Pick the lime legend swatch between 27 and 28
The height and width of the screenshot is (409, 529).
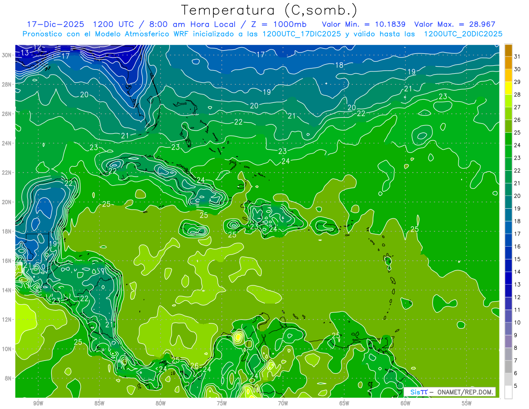pyautogui.click(x=508, y=101)
